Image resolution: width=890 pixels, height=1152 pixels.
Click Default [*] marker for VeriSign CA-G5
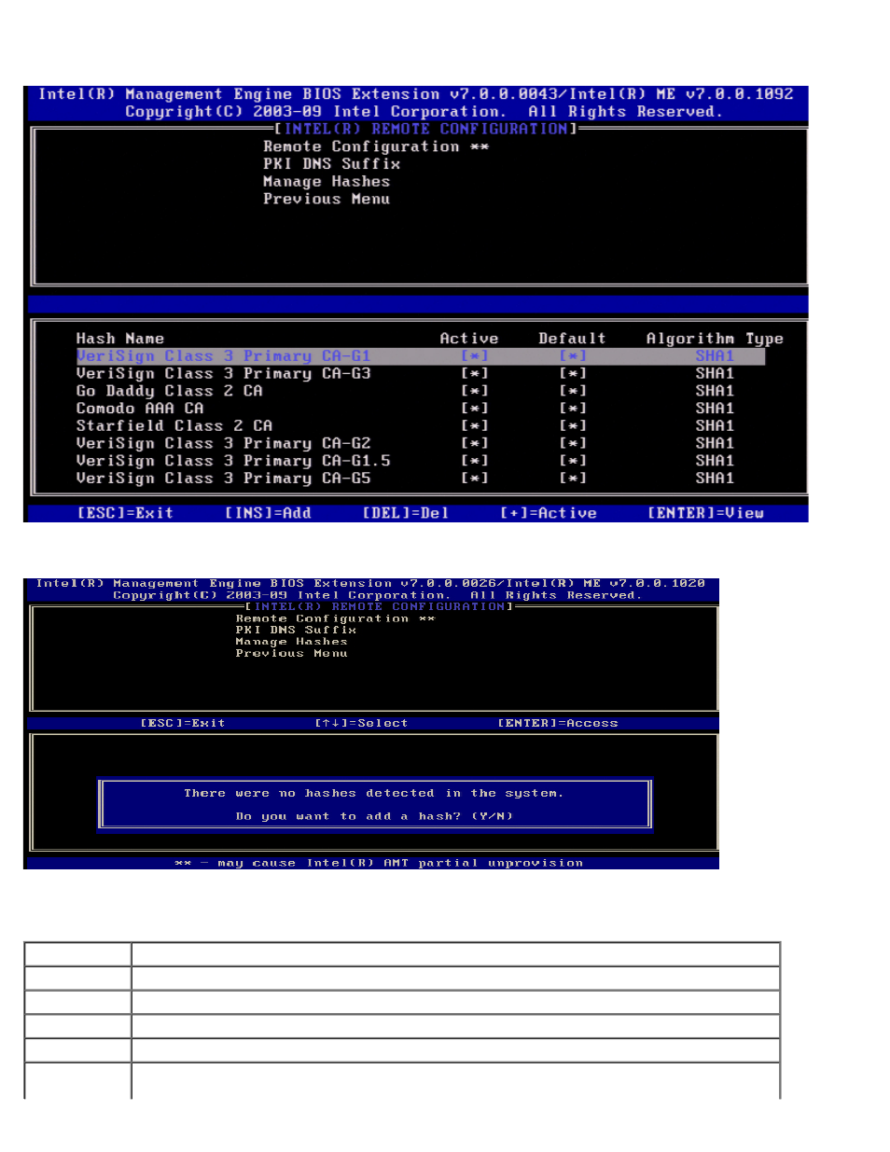click(573, 478)
